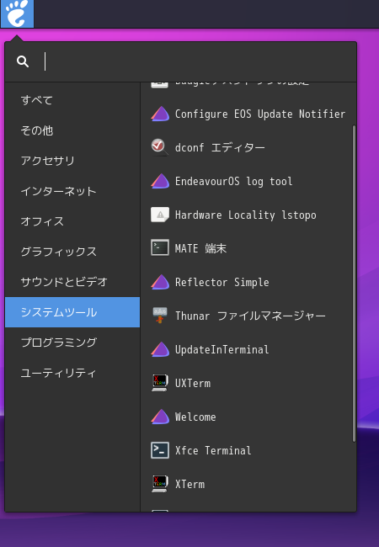Launch Hardware Locality lstopo by its label
This screenshot has height=547, width=379.
click(x=246, y=215)
